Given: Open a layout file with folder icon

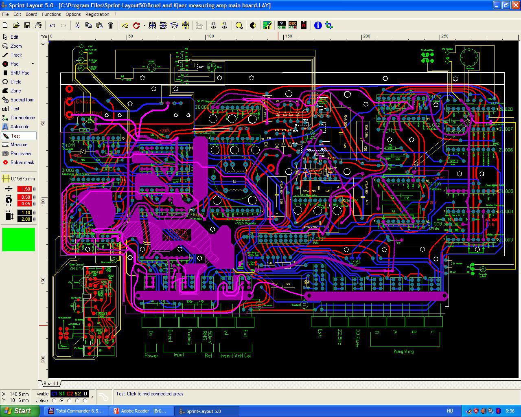Looking at the screenshot, I should tap(16, 25).
